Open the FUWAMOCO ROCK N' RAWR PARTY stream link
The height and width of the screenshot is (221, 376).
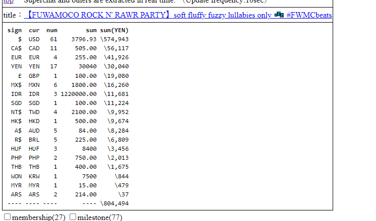pos(178,15)
